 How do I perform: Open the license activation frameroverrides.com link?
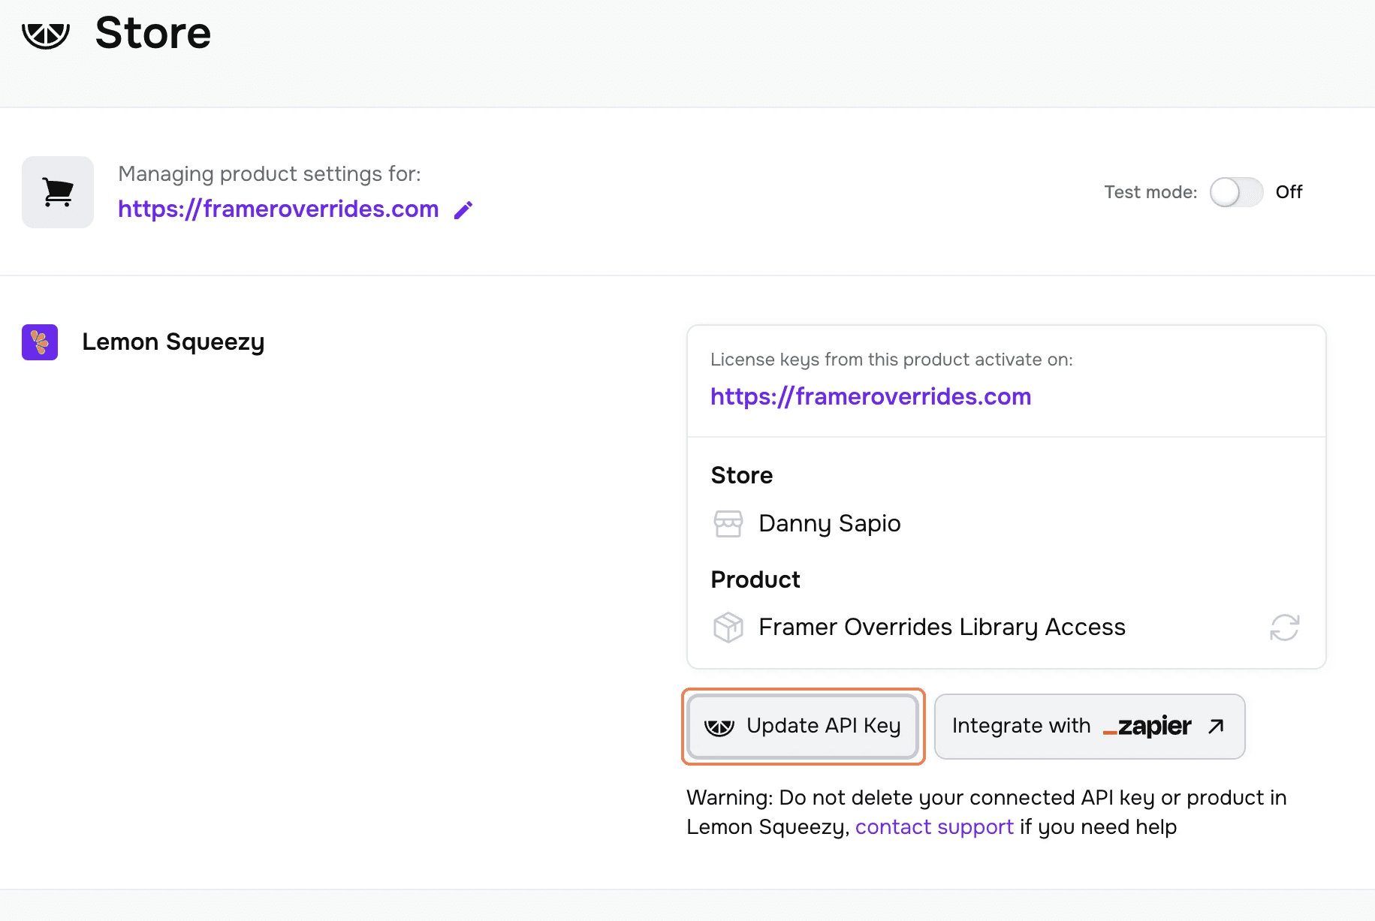870,396
